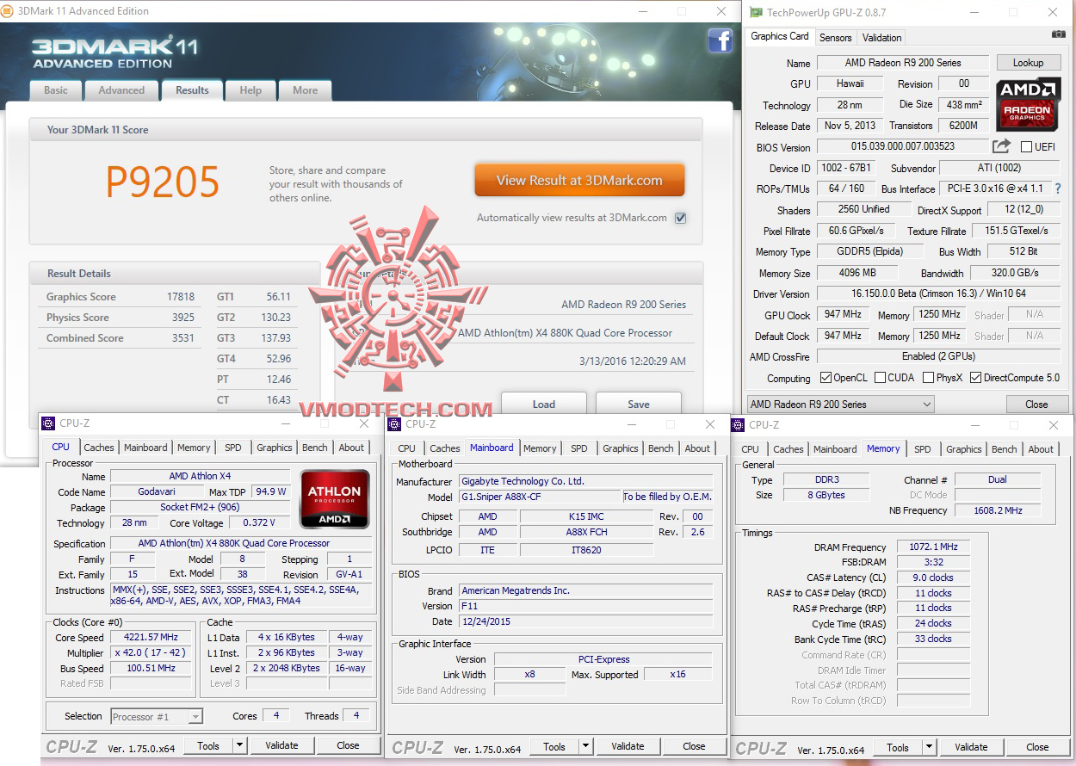1076x766 pixels.
Task: Toggle the OpenCL computing checkbox
Action: tap(826, 378)
